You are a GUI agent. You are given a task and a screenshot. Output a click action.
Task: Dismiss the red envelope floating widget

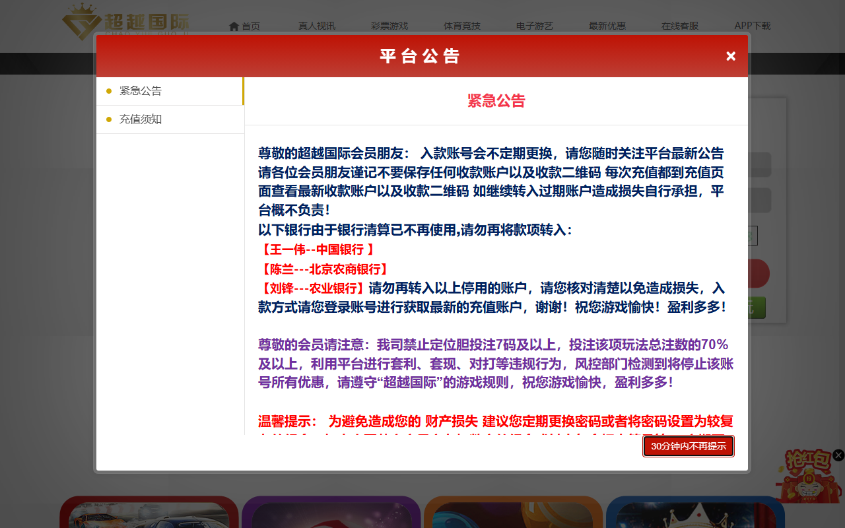point(838,455)
